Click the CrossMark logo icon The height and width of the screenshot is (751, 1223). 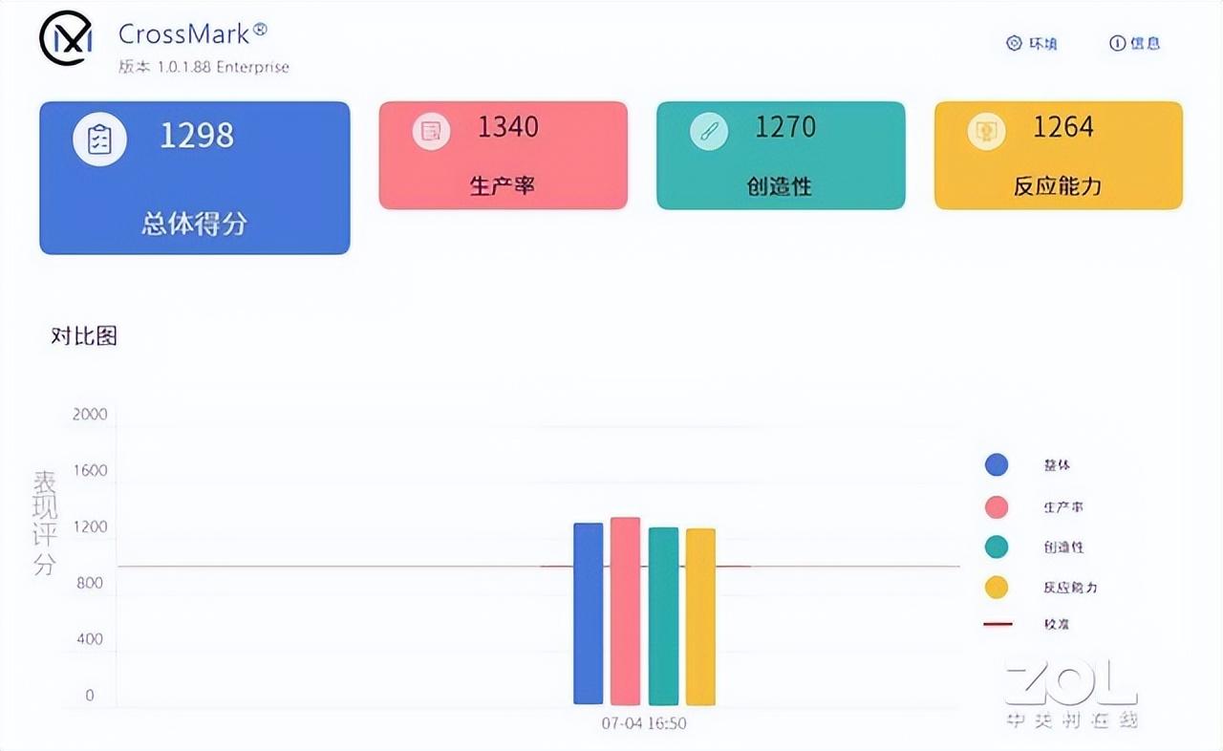click(x=65, y=38)
